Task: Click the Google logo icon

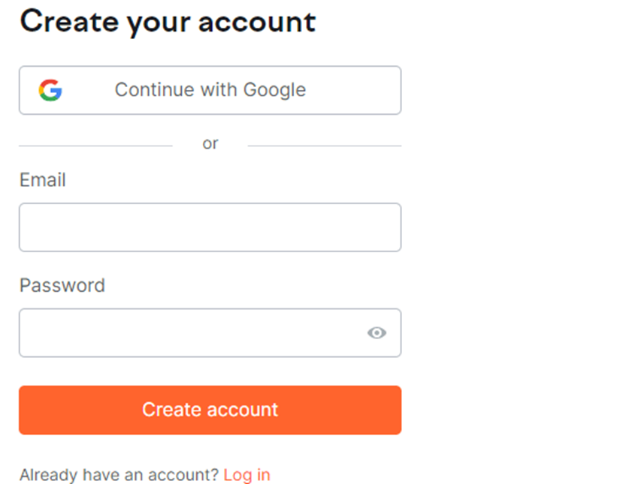Action: coord(50,90)
